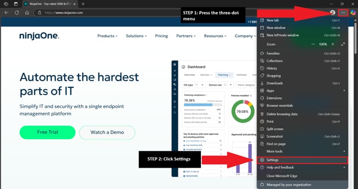358x189 pixels.
Task: Close the NinjaOne browser tab
Action: [74, 4]
